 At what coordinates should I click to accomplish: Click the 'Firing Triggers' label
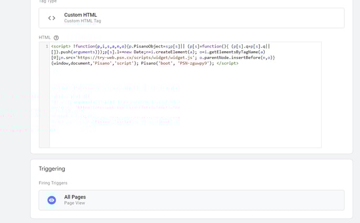53,183
